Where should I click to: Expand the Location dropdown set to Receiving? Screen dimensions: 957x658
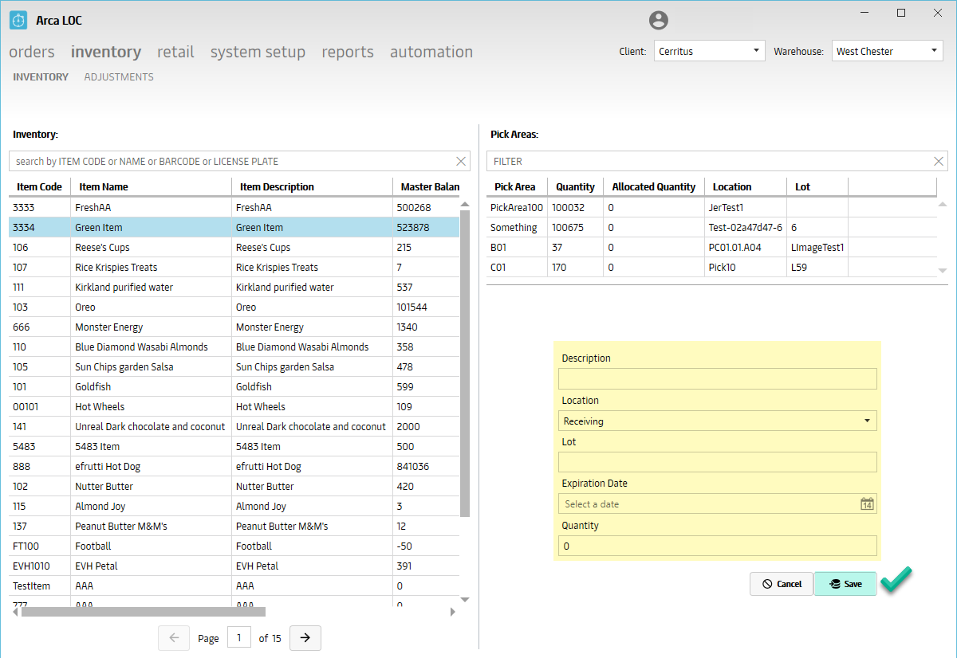click(x=718, y=421)
